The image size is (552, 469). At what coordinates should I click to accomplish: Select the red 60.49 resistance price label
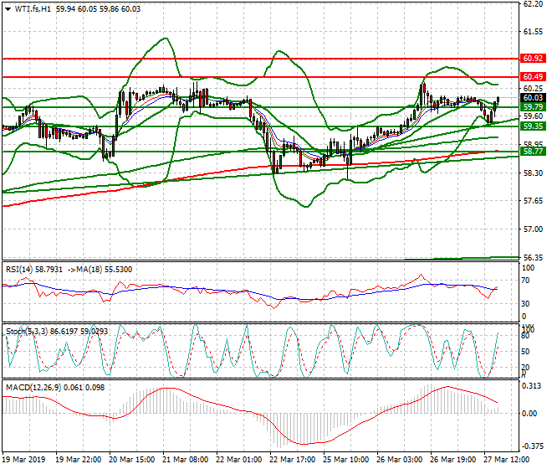[x=533, y=76]
